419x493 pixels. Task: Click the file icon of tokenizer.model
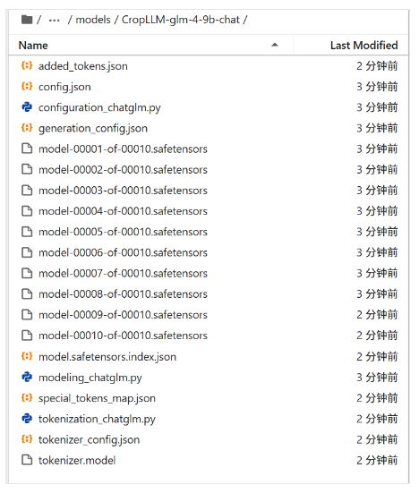pos(27,460)
